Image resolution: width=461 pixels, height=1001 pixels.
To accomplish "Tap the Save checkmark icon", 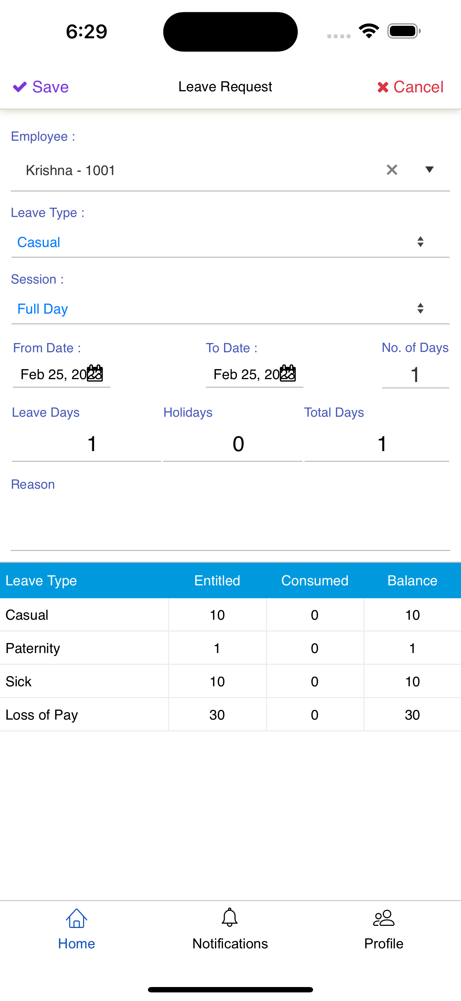I will 20,87.
